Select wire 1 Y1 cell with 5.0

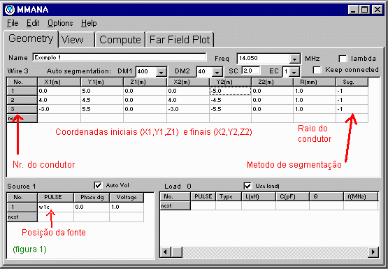[102, 91]
